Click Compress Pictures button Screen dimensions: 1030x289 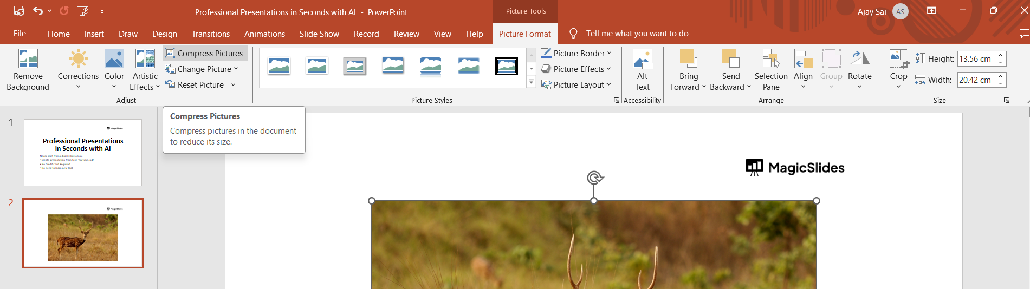pyautogui.click(x=205, y=53)
